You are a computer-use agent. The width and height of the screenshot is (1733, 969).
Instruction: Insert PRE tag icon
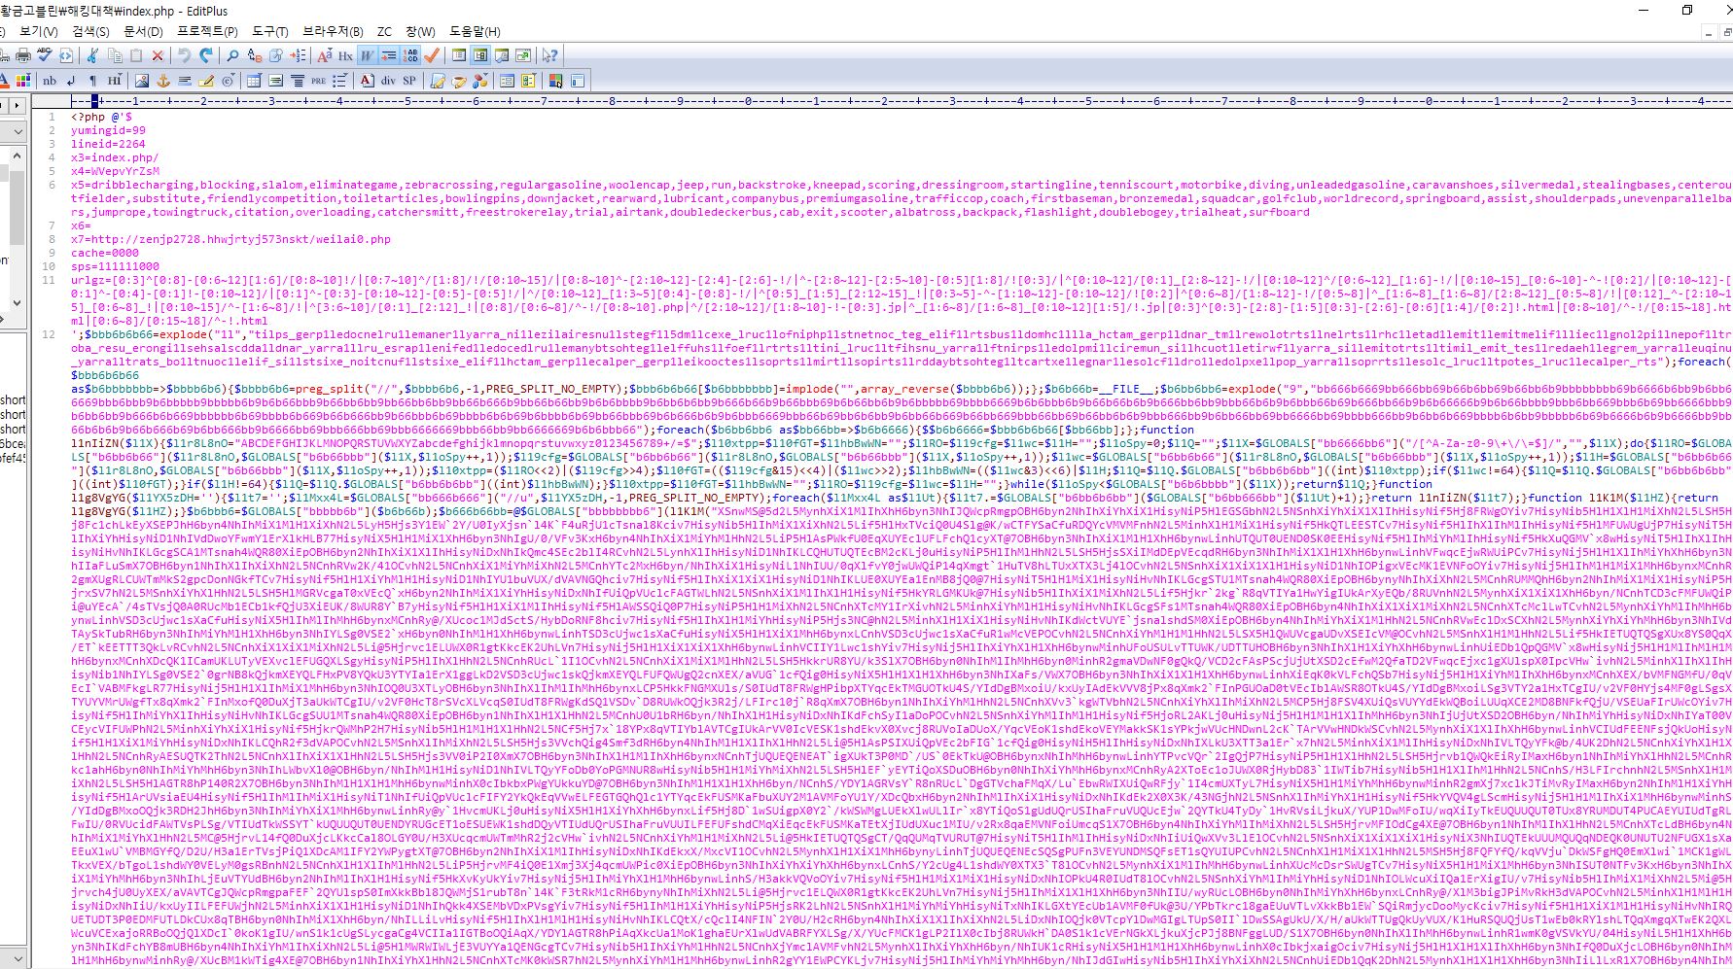pyautogui.click(x=318, y=81)
